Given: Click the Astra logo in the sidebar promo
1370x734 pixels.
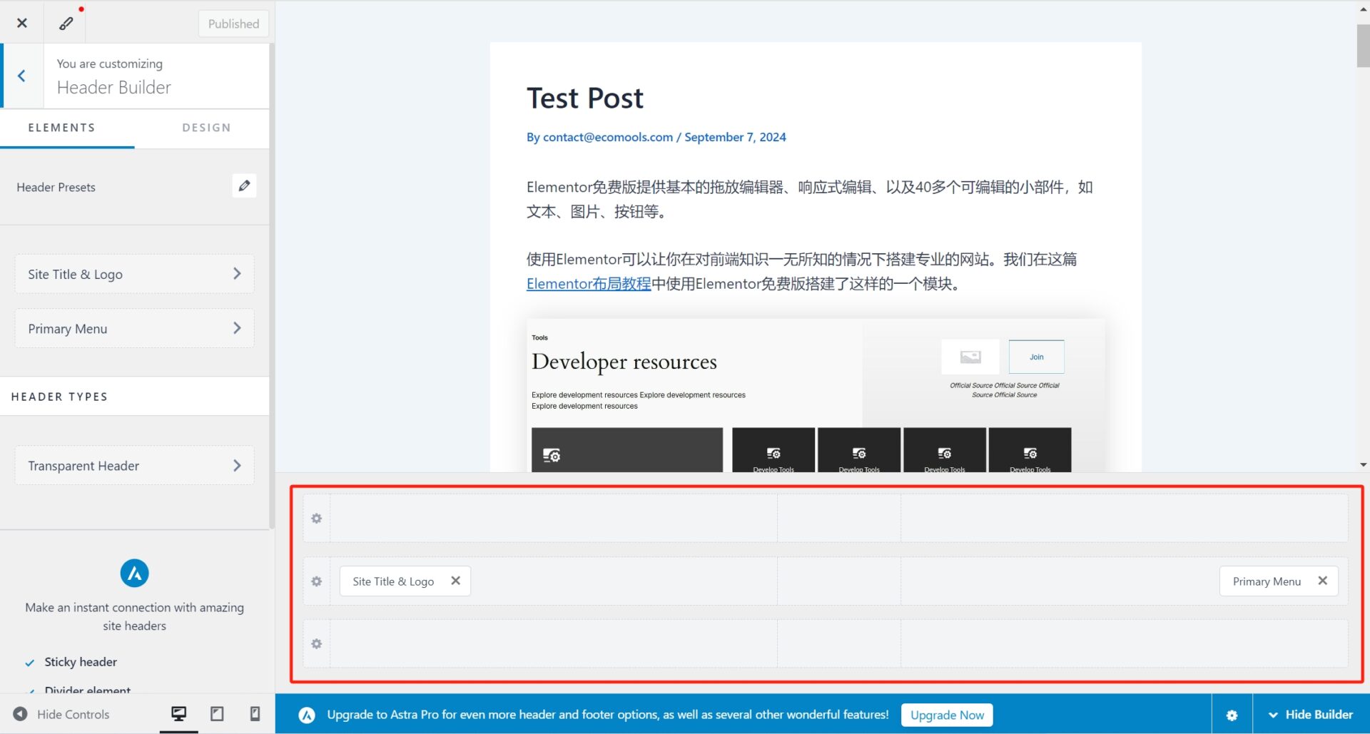Looking at the screenshot, I should pos(134,573).
